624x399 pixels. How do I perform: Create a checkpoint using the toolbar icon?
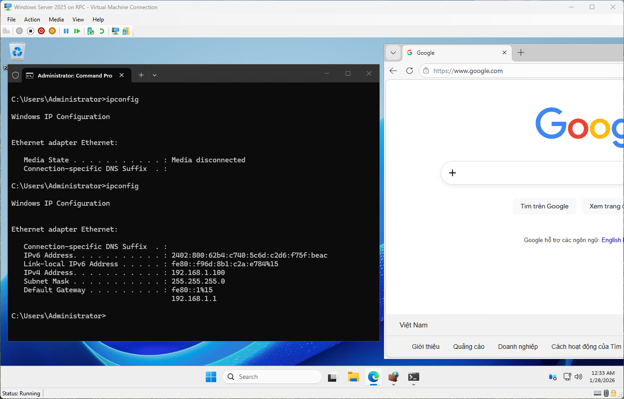point(91,31)
